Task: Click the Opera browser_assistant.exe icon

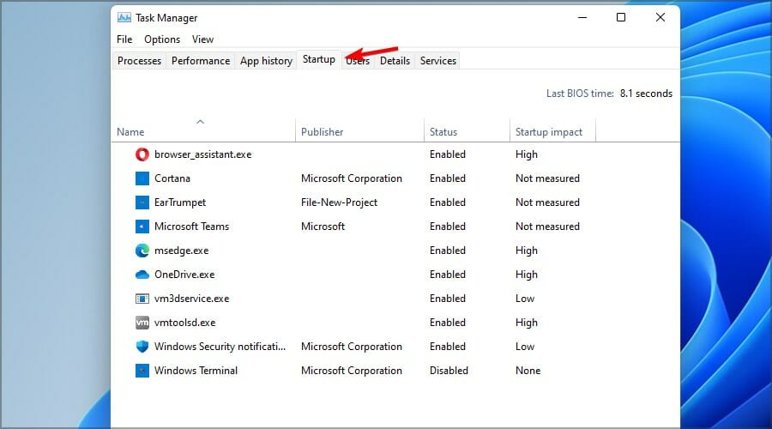Action: point(142,154)
